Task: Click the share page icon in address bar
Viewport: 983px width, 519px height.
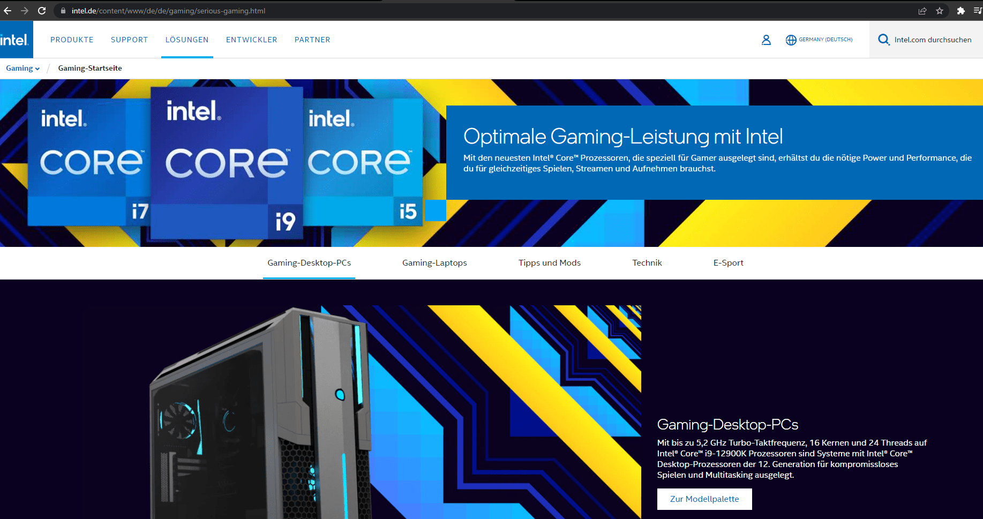Action: click(x=922, y=11)
